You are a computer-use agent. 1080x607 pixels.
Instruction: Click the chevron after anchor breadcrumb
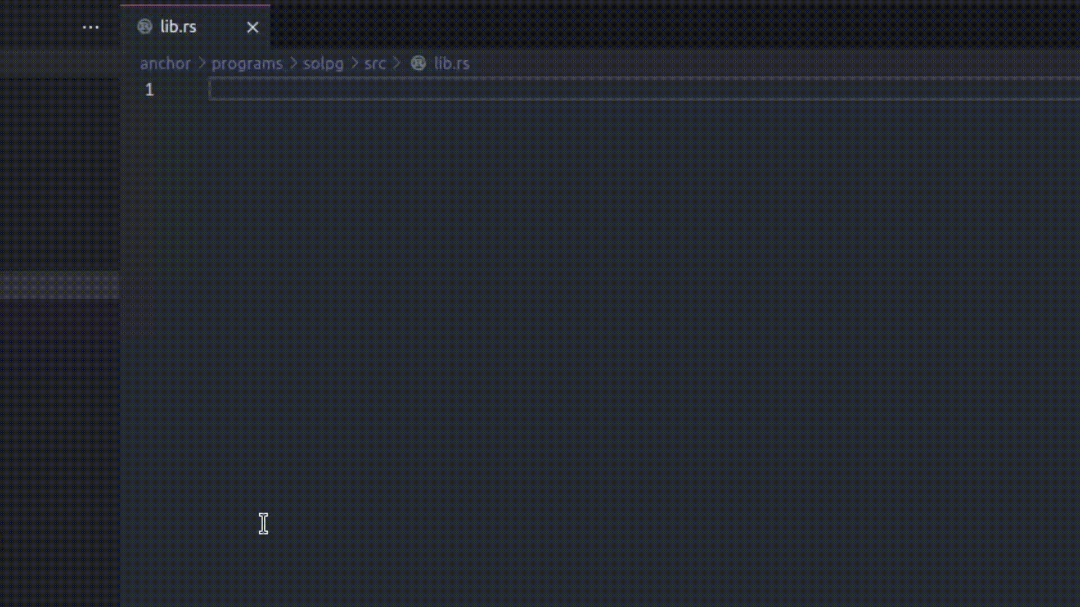202,63
